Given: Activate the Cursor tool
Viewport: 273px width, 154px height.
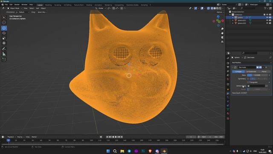Looking at the screenshot, I should 4,22.
